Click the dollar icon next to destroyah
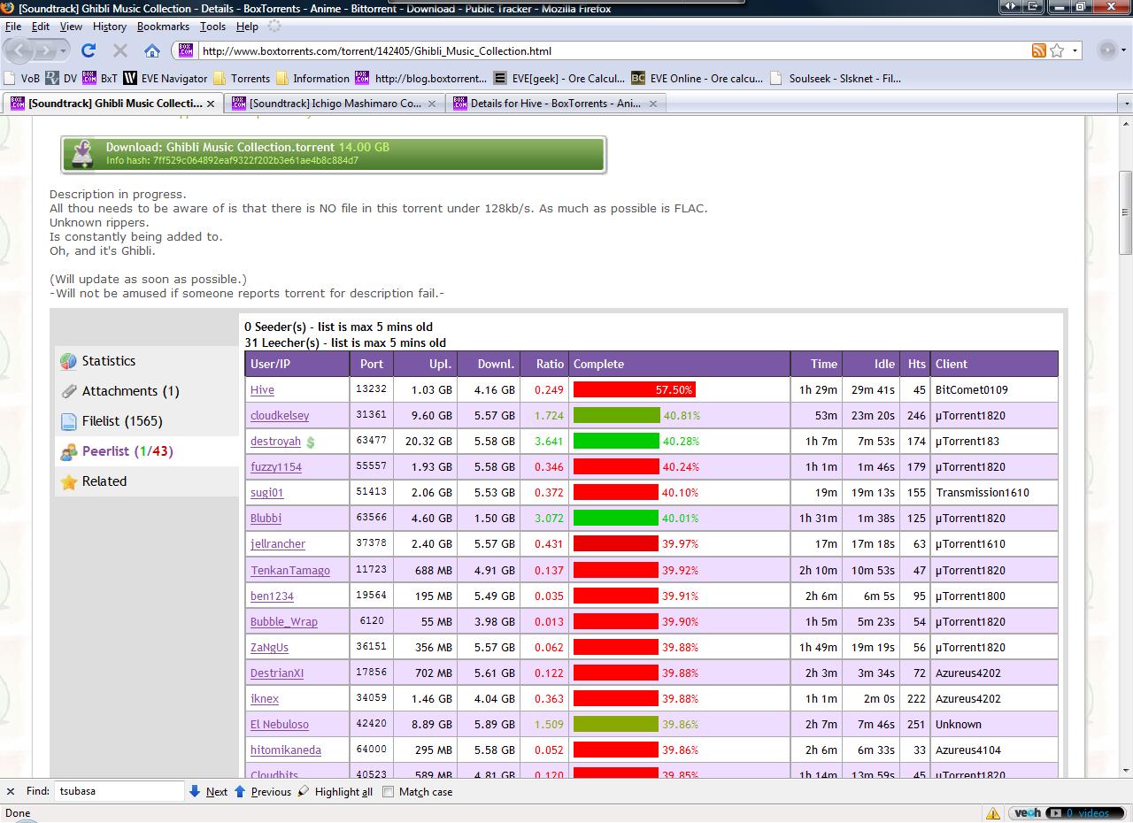Screen dimensions: 1133x823 (x=311, y=442)
